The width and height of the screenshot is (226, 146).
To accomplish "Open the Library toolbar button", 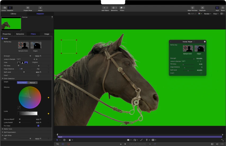I will 5,8.
